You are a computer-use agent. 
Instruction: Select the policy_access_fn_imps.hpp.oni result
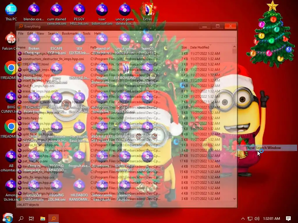[45, 150]
